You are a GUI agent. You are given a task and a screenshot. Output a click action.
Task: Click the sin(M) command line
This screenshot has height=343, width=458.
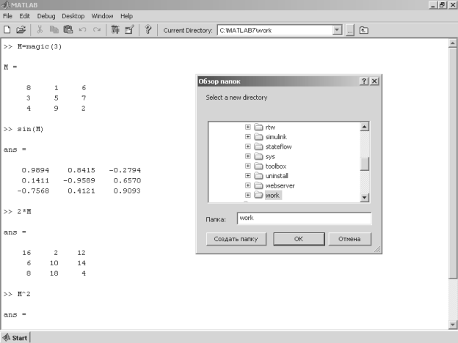click(23, 129)
